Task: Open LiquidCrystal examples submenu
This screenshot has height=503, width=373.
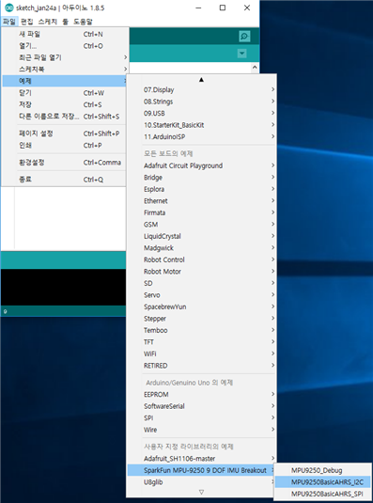Action: (201, 236)
